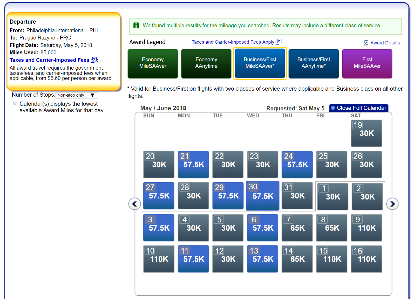
Task: Close the full calendar view
Action: pos(359,108)
